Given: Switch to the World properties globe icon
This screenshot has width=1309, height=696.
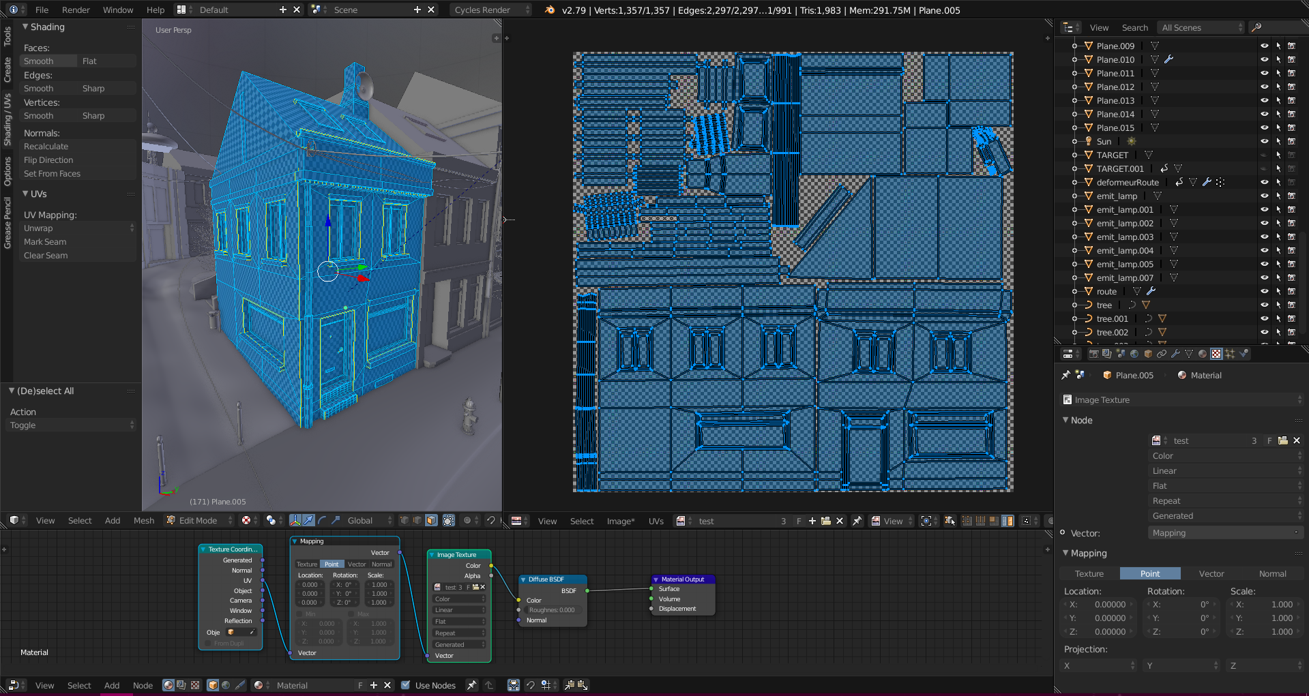Looking at the screenshot, I should point(1134,354).
